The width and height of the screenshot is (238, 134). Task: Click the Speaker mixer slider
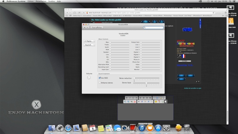pyautogui.click(x=120, y=52)
